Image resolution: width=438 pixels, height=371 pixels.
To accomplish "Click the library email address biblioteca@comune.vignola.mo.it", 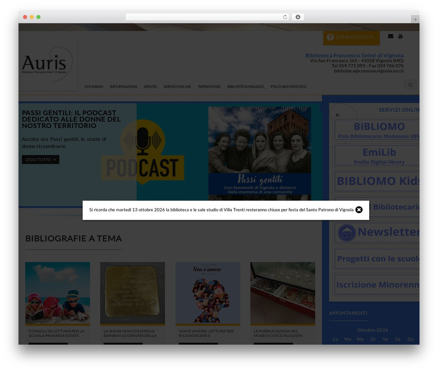I will tap(369, 71).
